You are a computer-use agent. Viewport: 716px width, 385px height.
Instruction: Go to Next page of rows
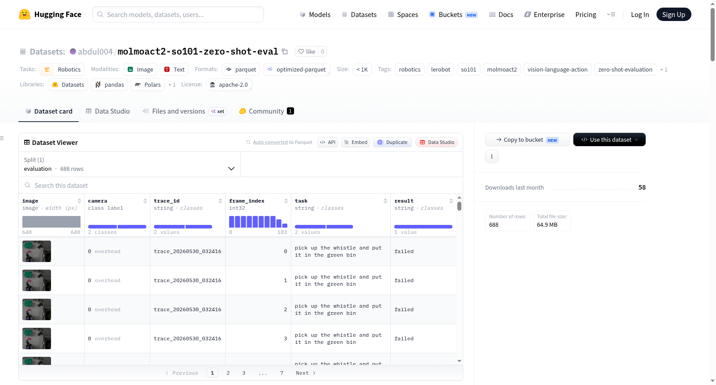coord(306,373)
